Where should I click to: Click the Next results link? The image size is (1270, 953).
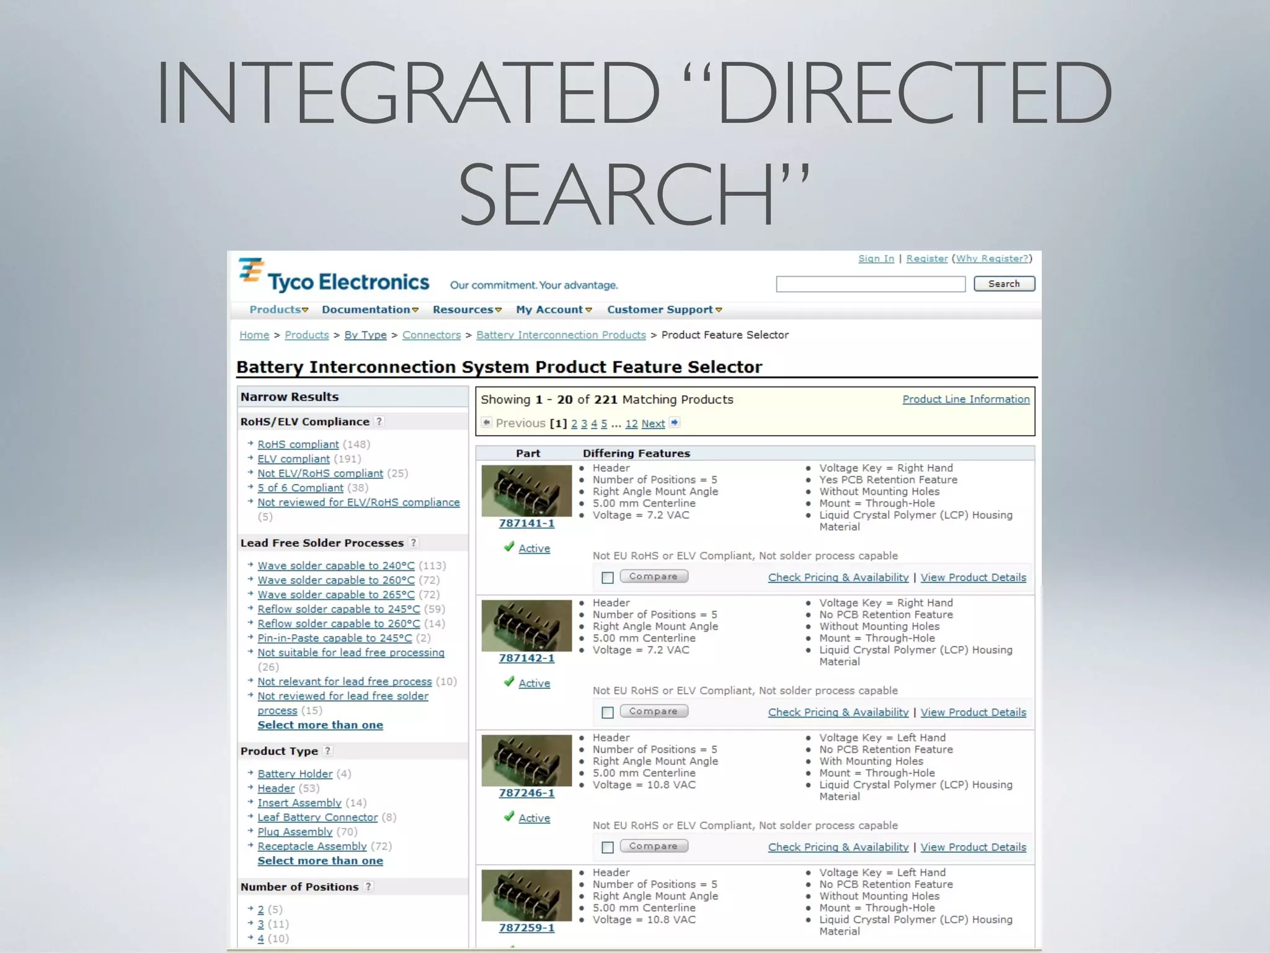coord(653,424)
